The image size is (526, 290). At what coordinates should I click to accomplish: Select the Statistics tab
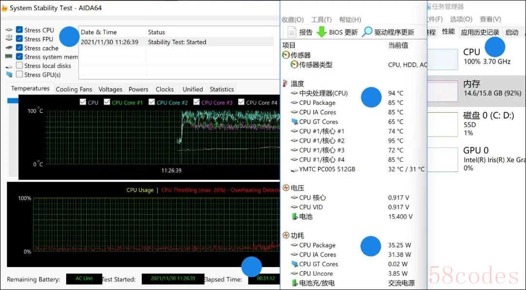222,89
